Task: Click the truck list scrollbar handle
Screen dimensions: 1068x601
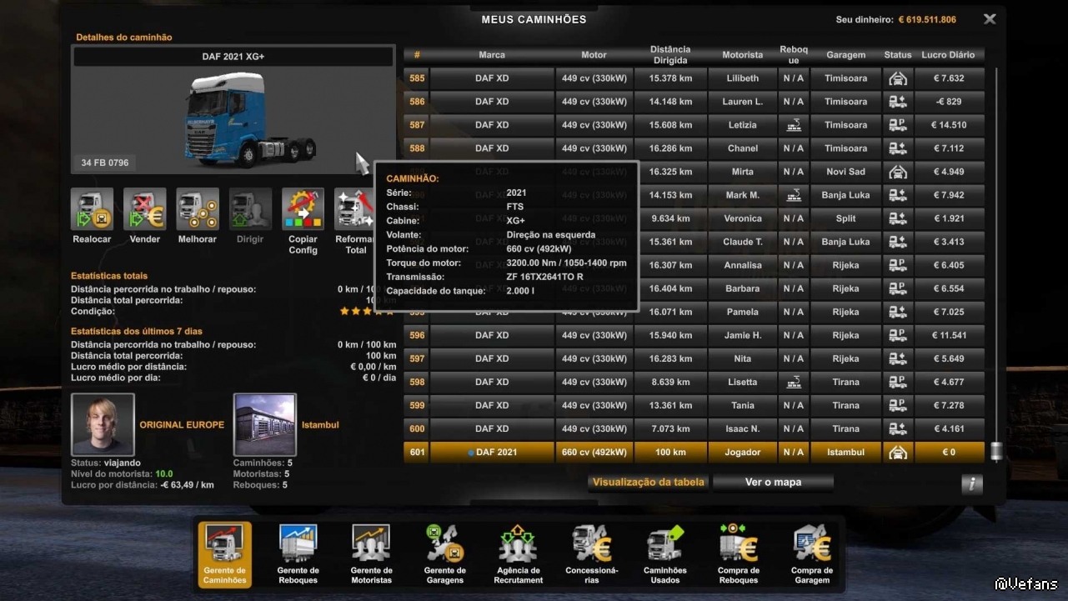Action: tap(996, 451)
